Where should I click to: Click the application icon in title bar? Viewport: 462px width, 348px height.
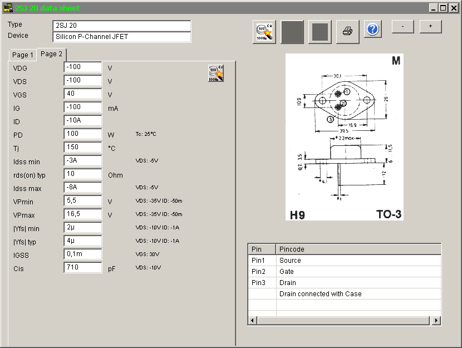(8, 8)
